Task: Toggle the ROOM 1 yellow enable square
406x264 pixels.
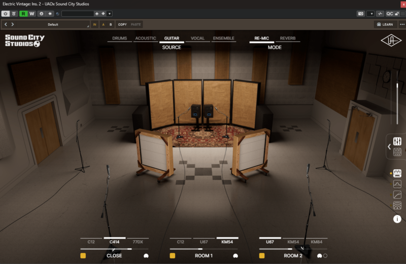Action: pos(173,256)
